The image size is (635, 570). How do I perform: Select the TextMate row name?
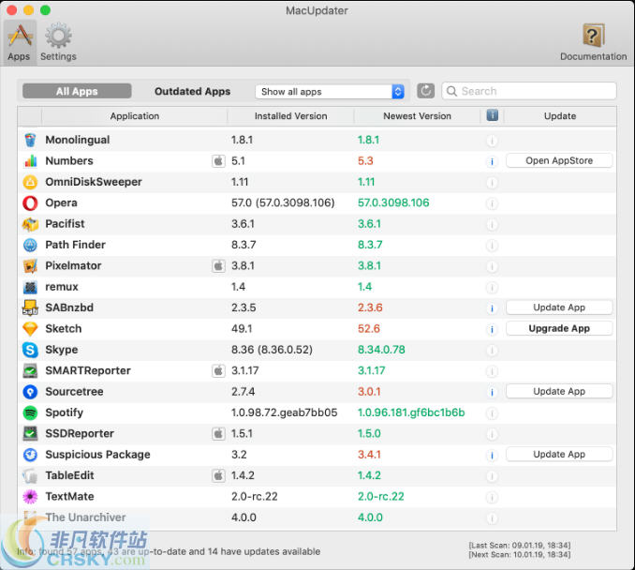pos(69,497)
